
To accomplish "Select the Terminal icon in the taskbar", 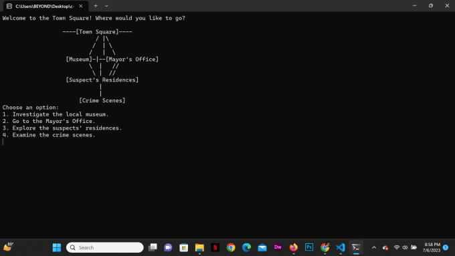I will (356, 247).
